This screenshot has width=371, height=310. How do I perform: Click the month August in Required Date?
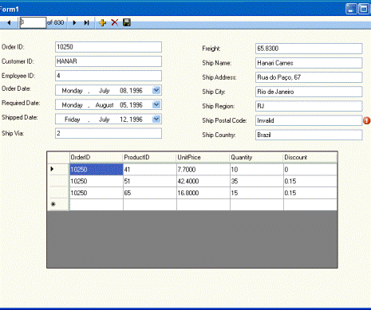click(105, 105)
